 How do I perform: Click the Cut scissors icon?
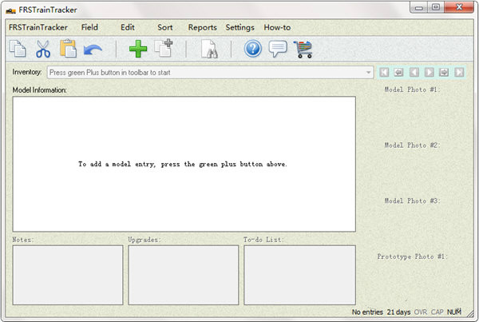[43, 49]
